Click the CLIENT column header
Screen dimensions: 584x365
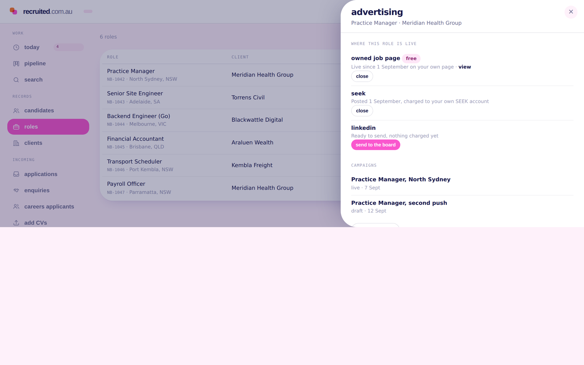[x=240, y=57]
